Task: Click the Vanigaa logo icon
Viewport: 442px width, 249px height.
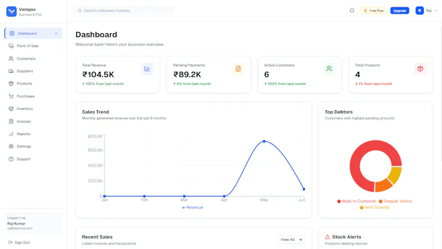Action: (x=11, y=12)
